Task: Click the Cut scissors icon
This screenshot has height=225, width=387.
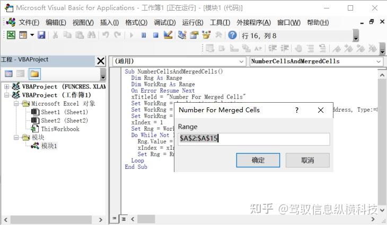Action: 55,35
